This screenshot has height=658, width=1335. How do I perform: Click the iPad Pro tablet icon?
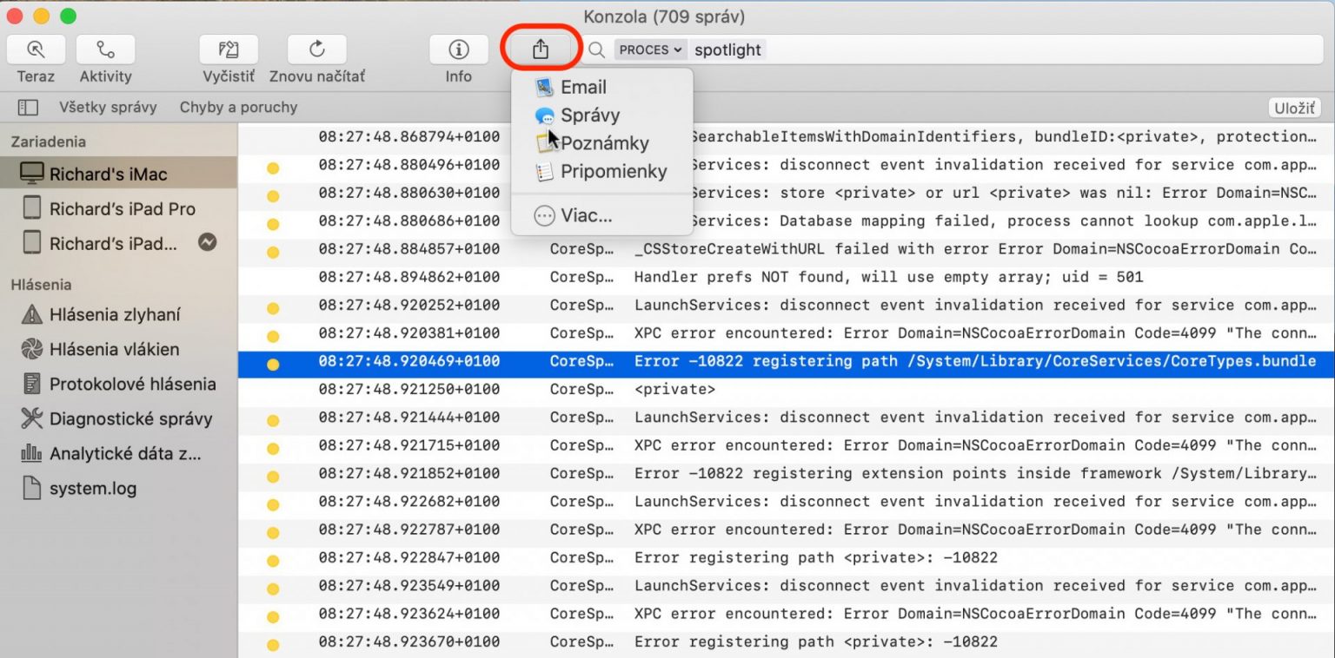[x=32, y=208]
